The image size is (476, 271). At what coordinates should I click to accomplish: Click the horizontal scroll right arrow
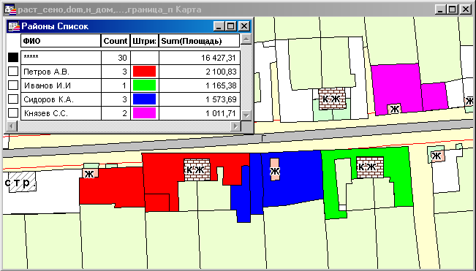pyautogui.click(x=235, y=126)
